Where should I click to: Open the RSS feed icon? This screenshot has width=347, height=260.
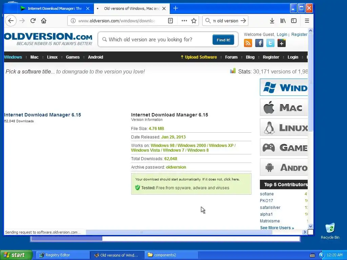point(248,43)
